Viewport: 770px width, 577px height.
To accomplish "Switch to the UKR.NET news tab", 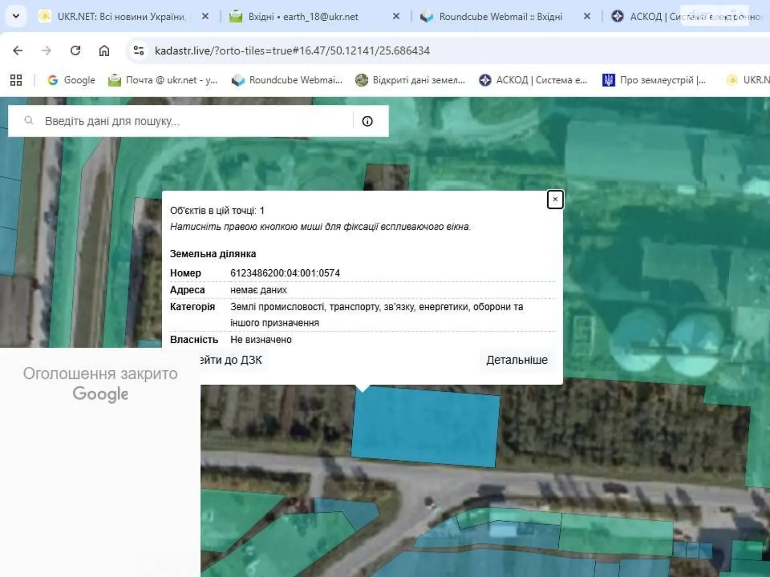I will 120,17.
